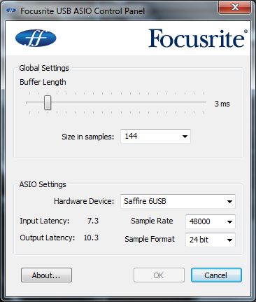This screenshot has width=256, height=302.
Task: Click the Buffer Length slider track midpoint
Action: point(116,102)
